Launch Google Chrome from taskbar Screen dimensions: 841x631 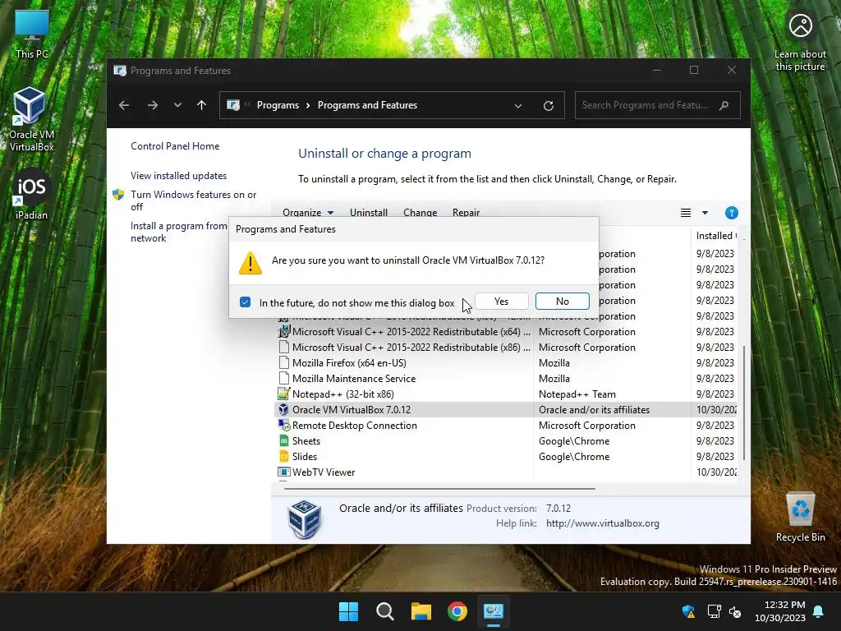click(457, 611)
